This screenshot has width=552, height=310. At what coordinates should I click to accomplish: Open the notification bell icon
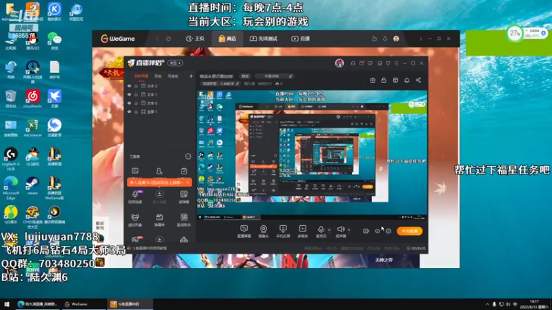coord(406,80)
